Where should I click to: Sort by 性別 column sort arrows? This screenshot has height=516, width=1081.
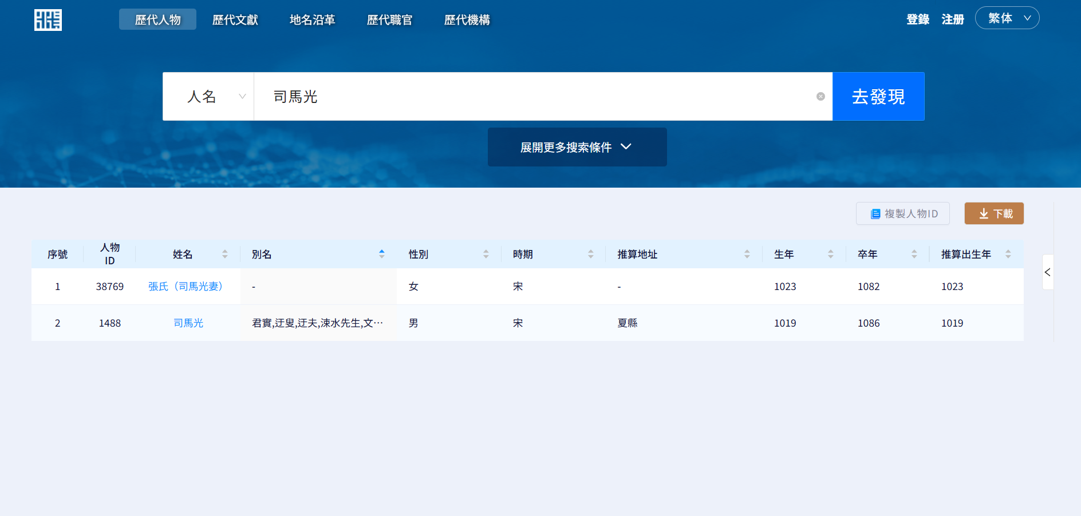coord(486,254)
